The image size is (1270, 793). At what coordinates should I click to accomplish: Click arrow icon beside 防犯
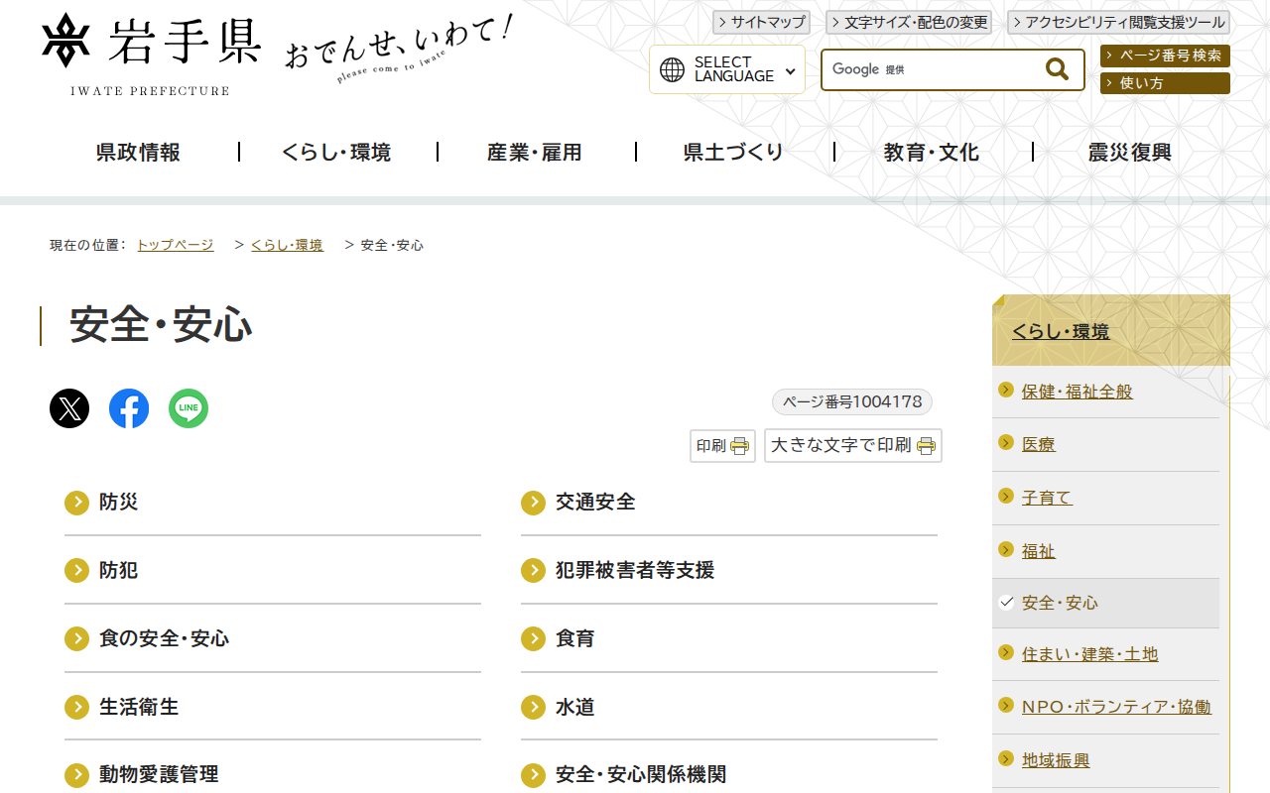pos(77,571)
